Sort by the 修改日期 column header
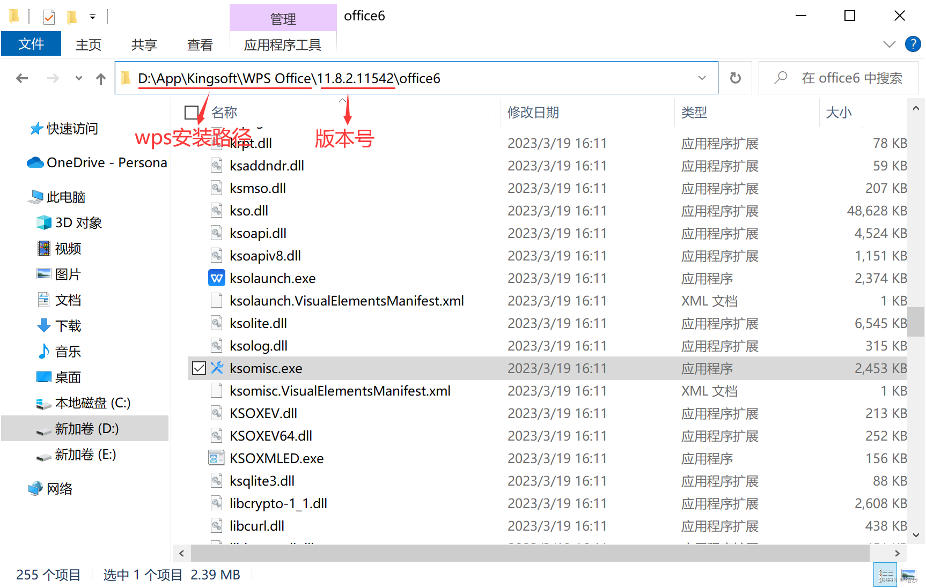Viewport: 926px width, 588px height. tap(533, 113)
